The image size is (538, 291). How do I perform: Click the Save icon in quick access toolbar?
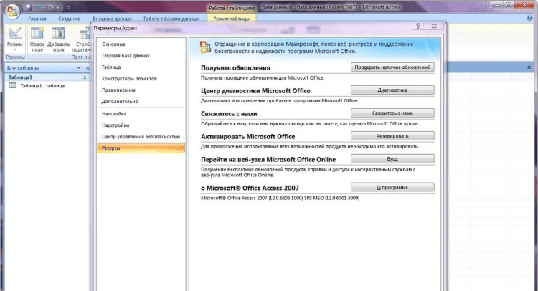click(29, 7)
